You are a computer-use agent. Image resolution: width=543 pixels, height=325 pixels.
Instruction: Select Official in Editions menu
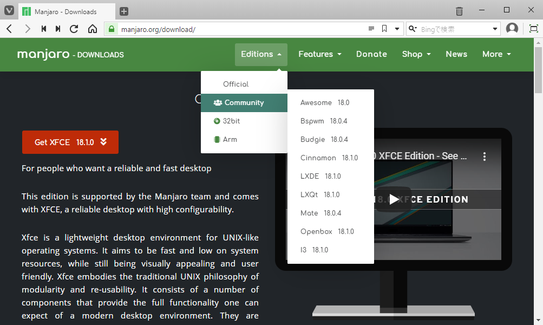pyautogui.click(x=244, y=84)
